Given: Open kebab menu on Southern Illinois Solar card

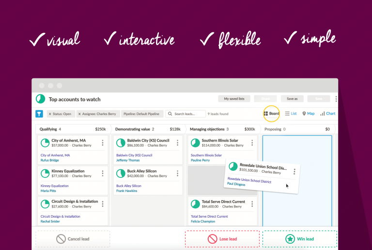Looking at the screenshot, I should 252,143.
